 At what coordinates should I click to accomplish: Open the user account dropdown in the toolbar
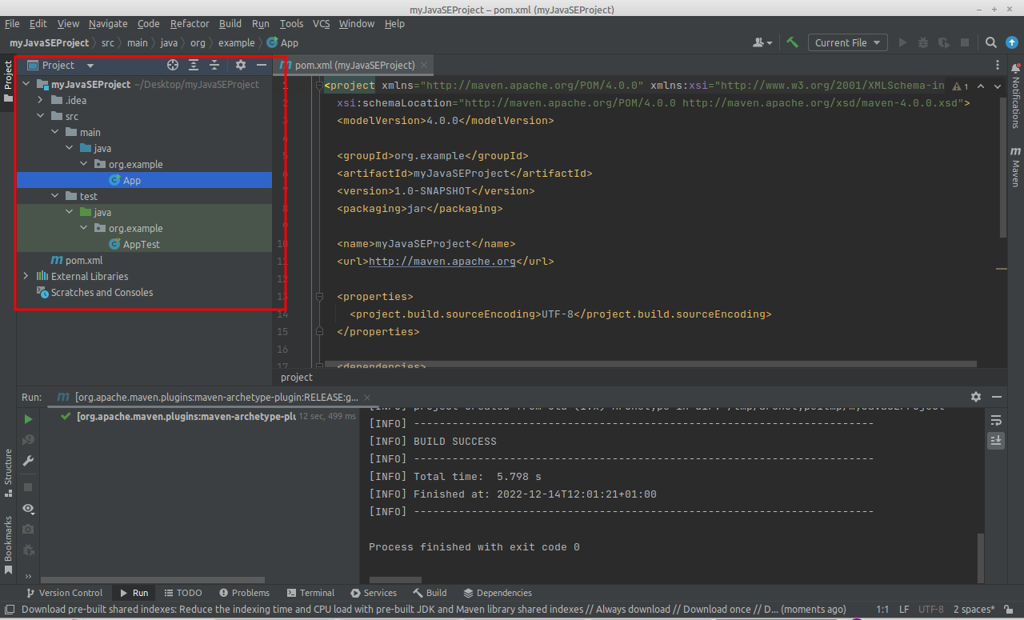point(762,42)
